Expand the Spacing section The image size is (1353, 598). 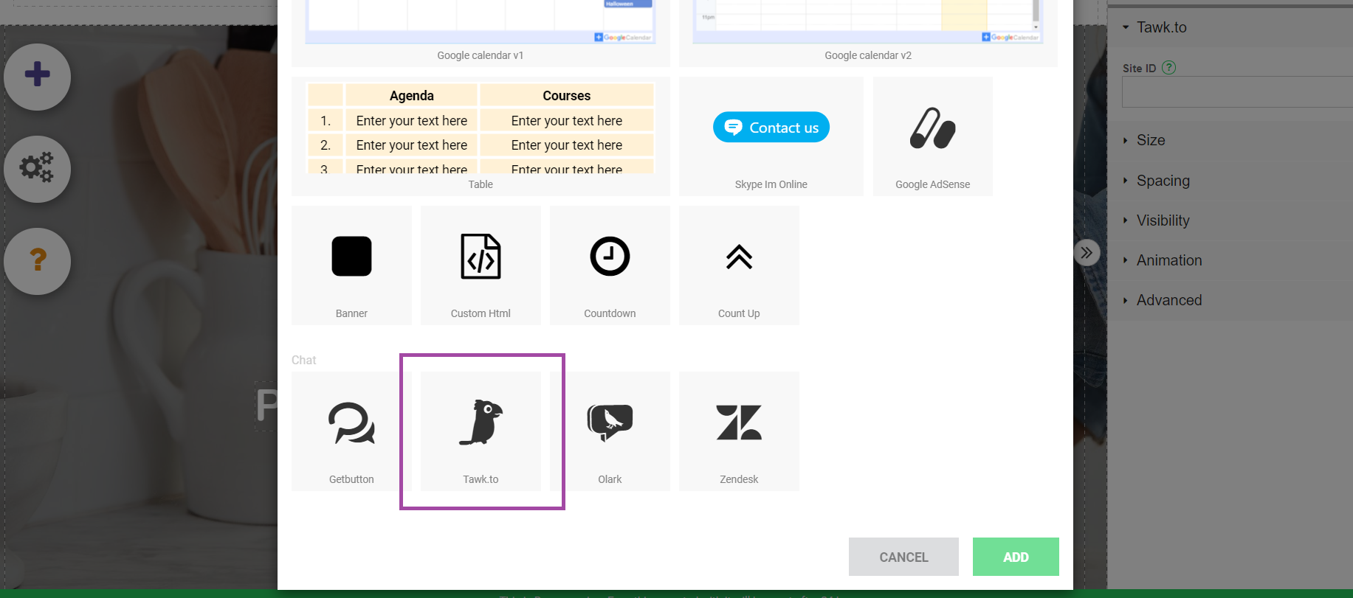tap(1230, 181)
